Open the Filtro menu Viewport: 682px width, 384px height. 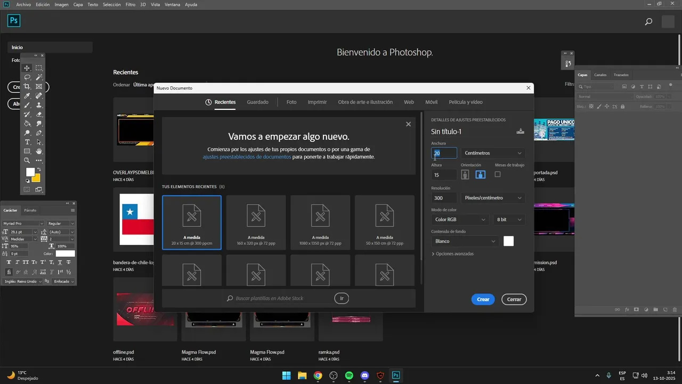131,4
